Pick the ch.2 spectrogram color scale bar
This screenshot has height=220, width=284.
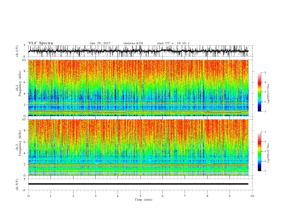click(259, 151)
